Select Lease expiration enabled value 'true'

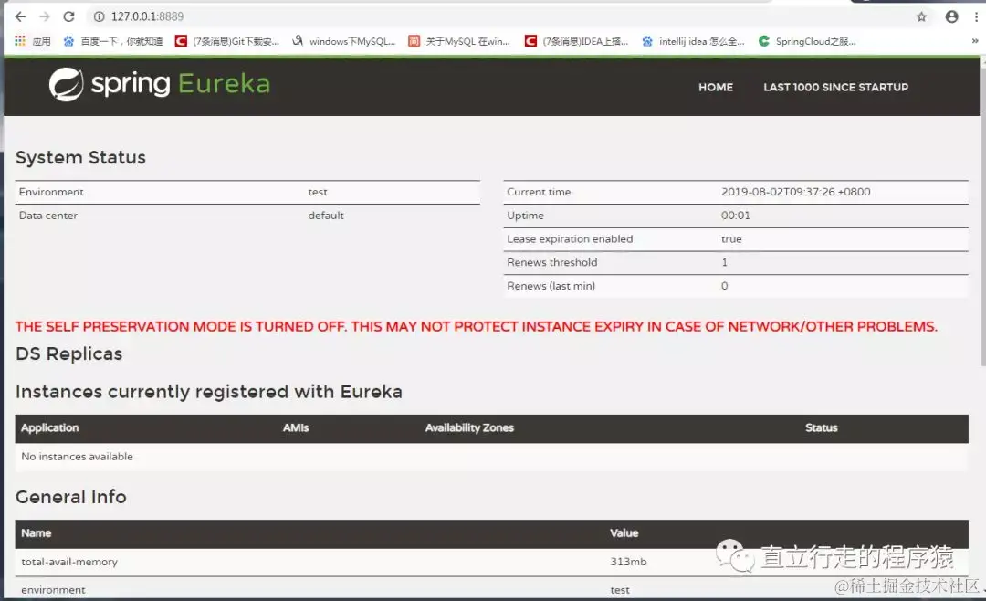[x=731, y=239]
